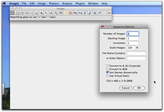Open the File menu
Viewport: 164px width, 112px height.
tap(24, 4)
